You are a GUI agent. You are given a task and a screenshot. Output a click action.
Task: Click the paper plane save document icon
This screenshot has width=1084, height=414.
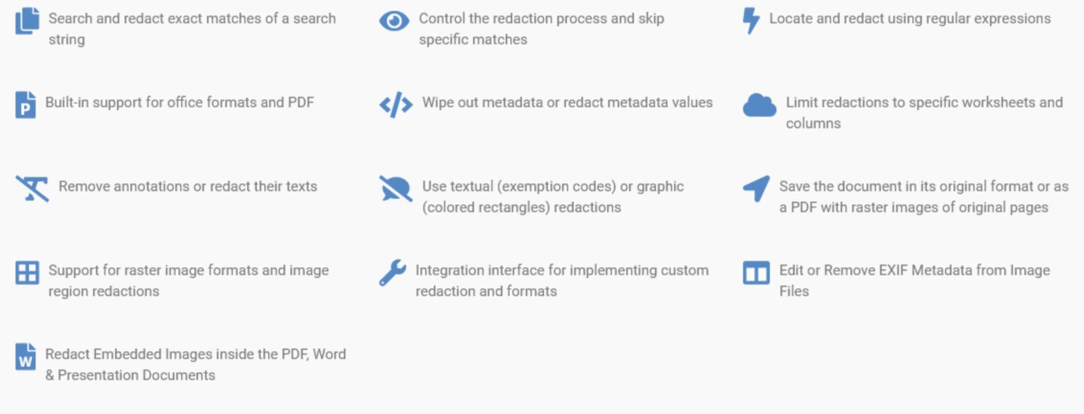point(756,188)
